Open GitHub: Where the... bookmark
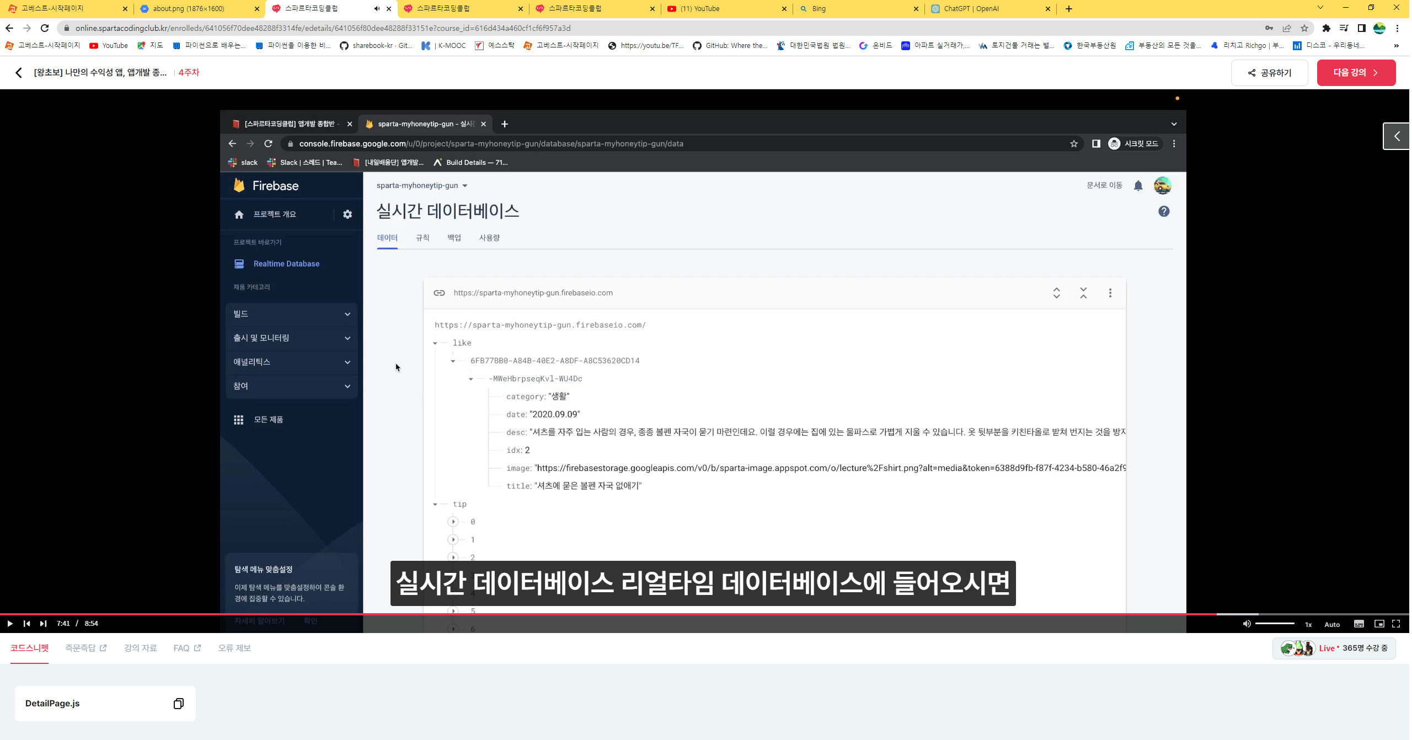 [731, 46]
